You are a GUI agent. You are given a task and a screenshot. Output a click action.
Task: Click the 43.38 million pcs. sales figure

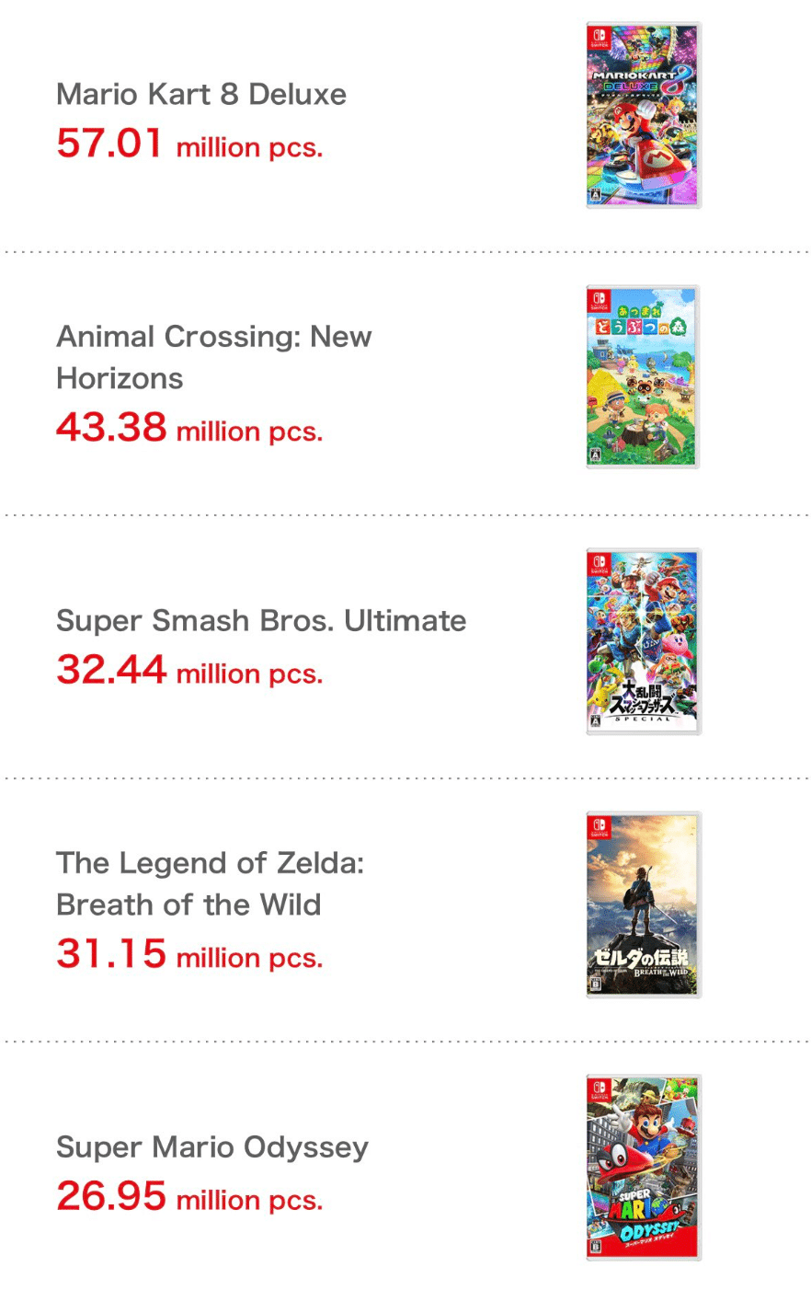click(x=189, y=428)
